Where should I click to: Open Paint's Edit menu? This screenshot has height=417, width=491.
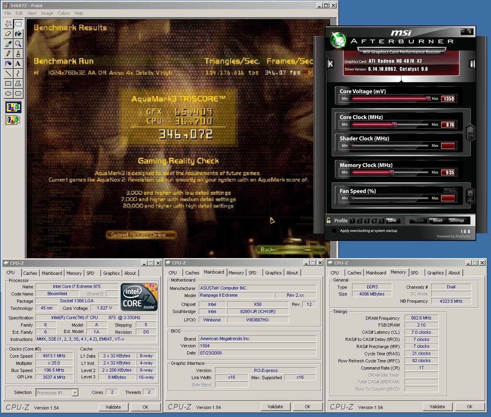(x=19, y=13)
